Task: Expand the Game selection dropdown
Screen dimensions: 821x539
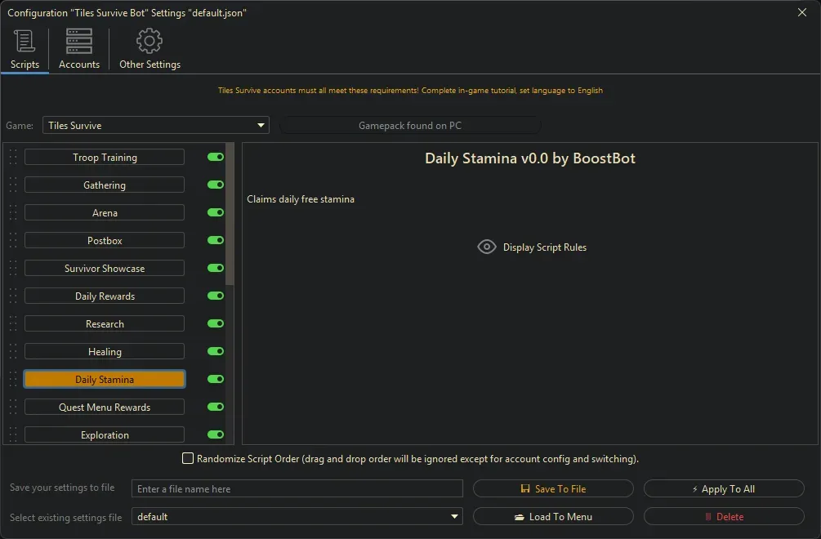Action: [x=261, y=126]
